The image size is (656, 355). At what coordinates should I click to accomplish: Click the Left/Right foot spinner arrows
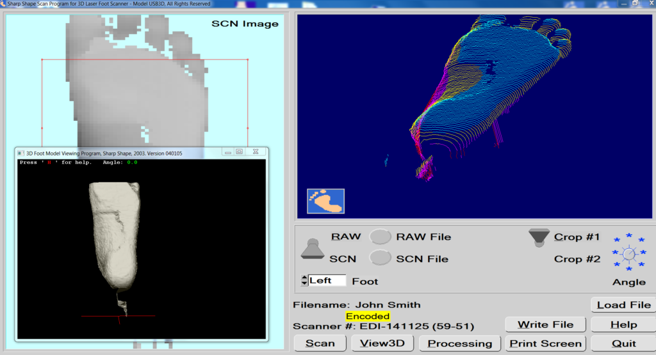[x=304, y=280]
